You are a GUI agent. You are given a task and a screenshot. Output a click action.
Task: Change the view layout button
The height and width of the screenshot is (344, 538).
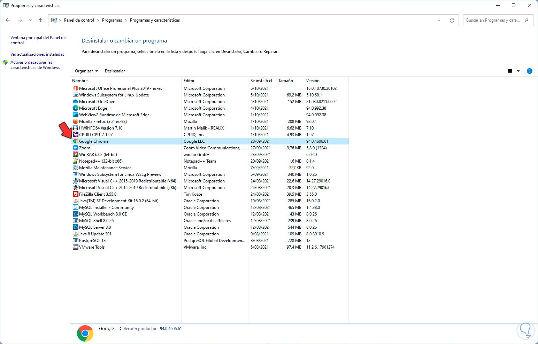click(510, 71)
